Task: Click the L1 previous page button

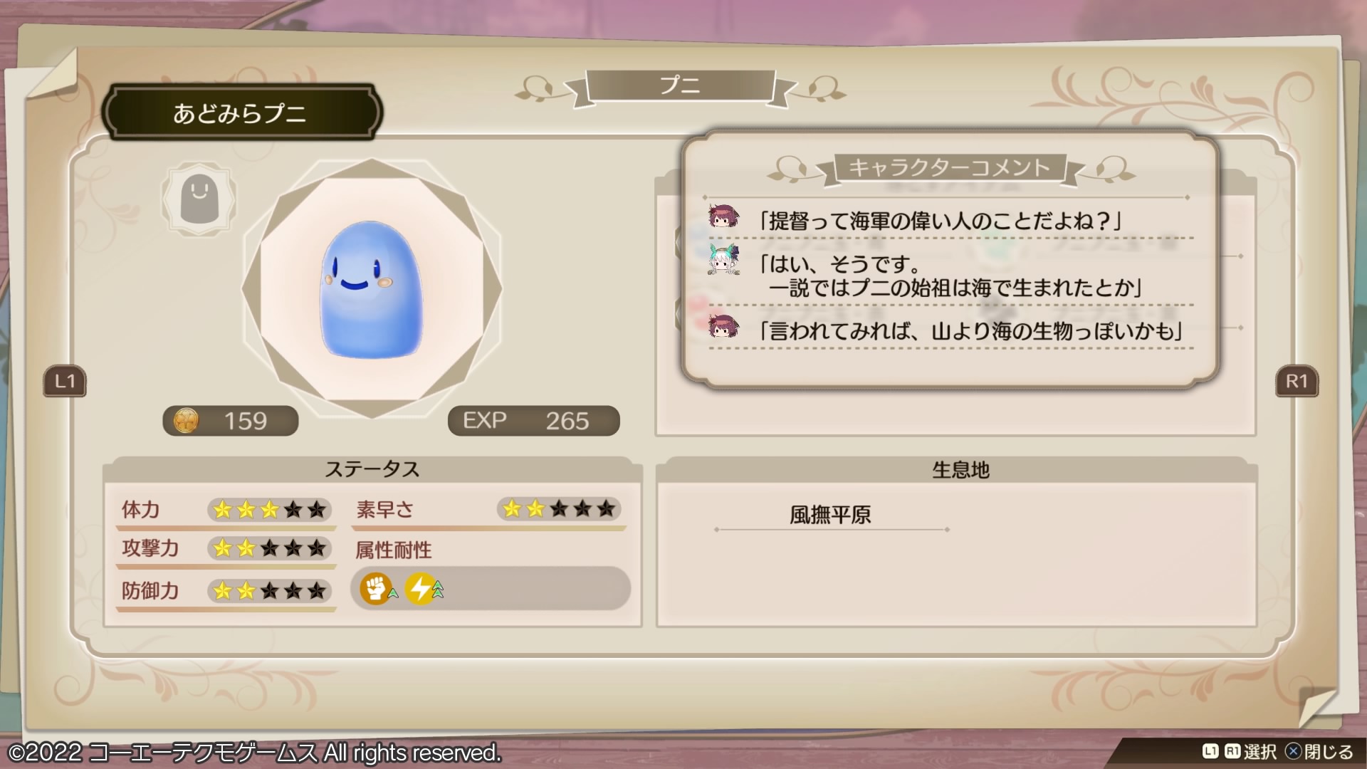Action: click(x=65, y=382)
